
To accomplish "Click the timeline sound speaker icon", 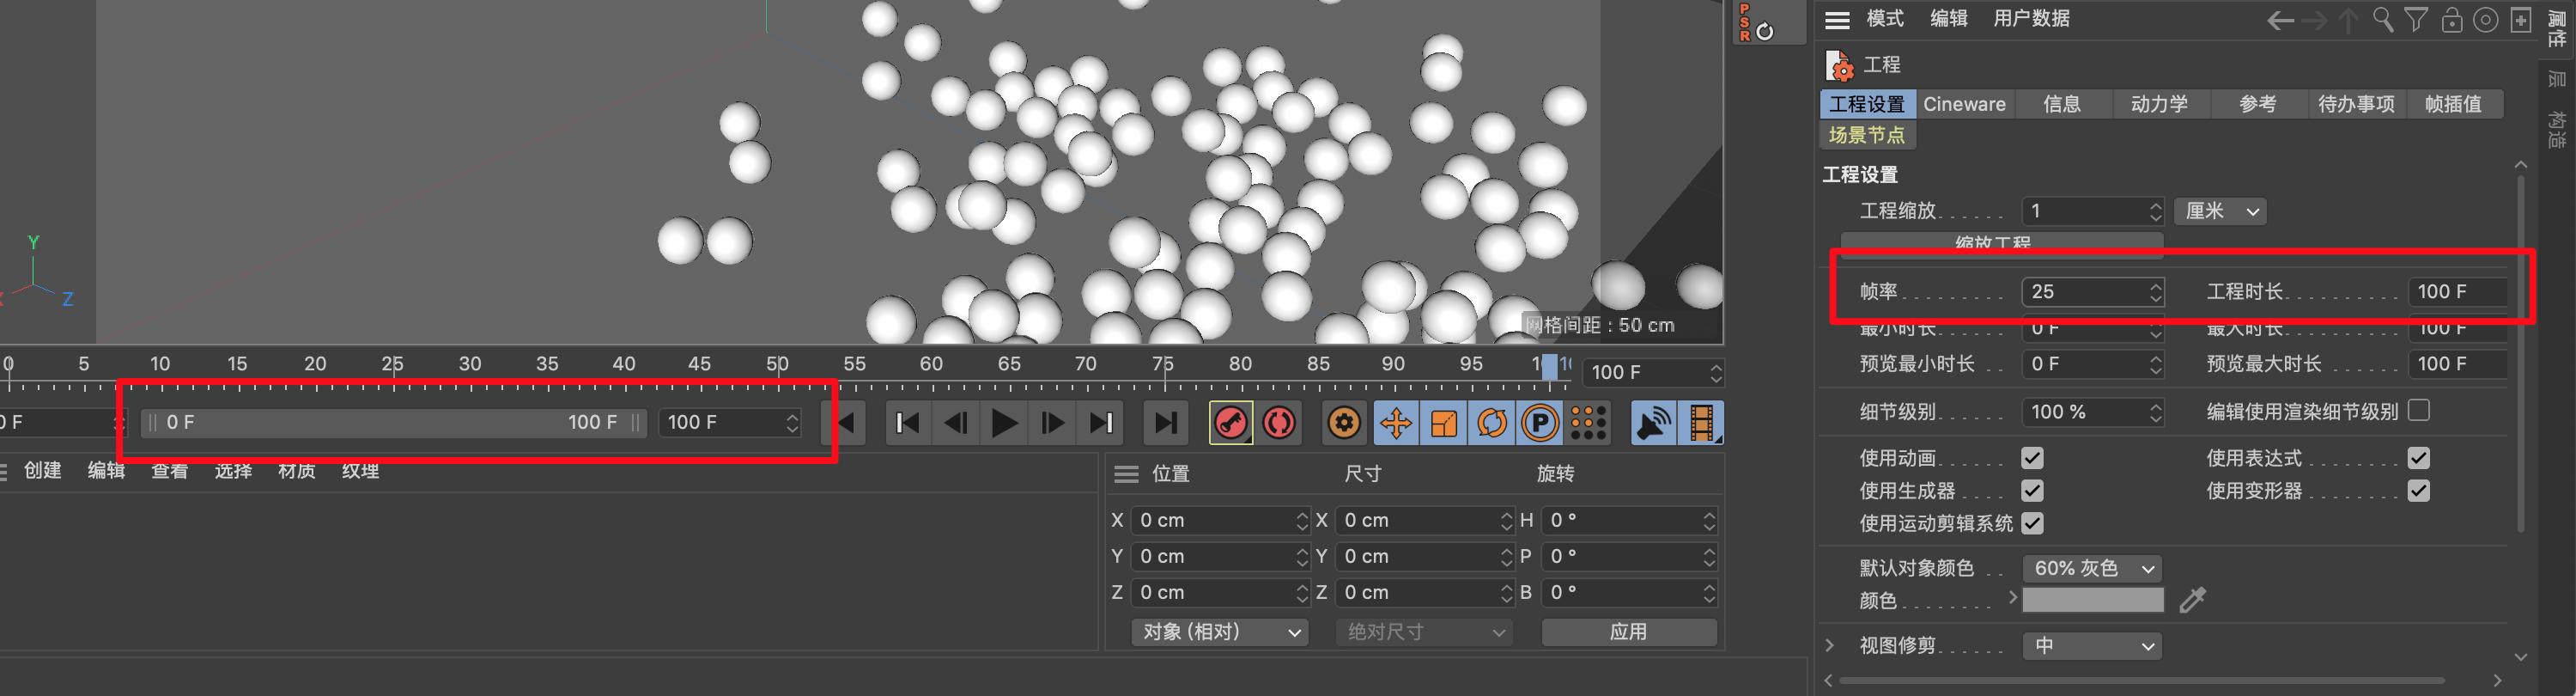I will click(x=1653, y=423).
